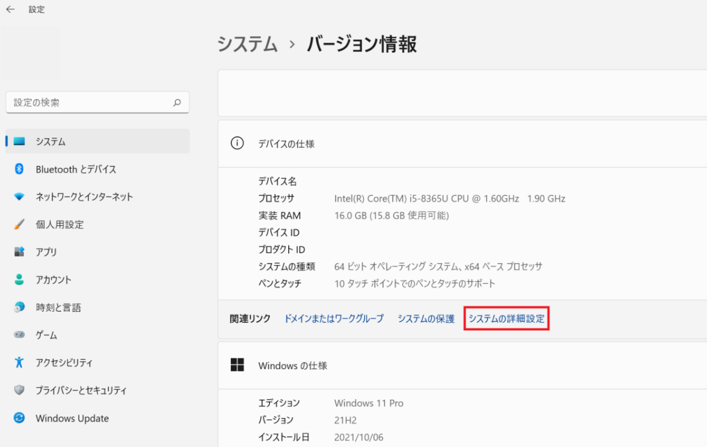Click システム in the breadcrumb

tap(247, 44)
